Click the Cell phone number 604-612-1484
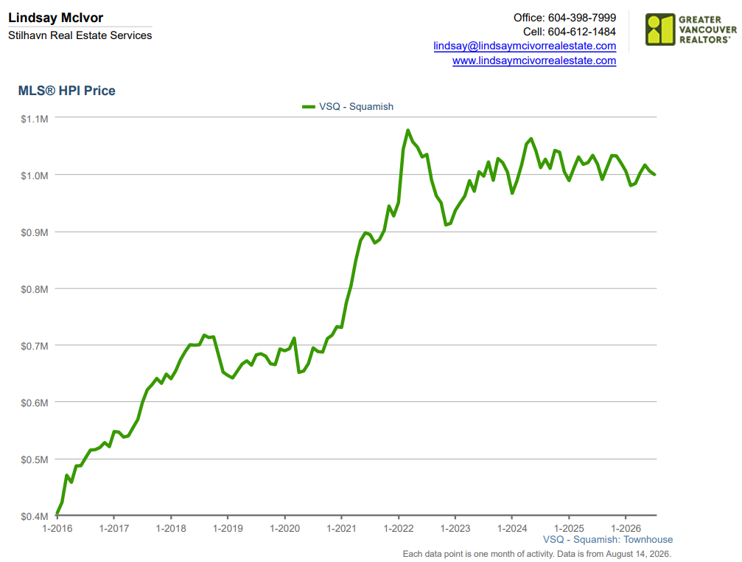The image size is (742, 562). (581, 32)
